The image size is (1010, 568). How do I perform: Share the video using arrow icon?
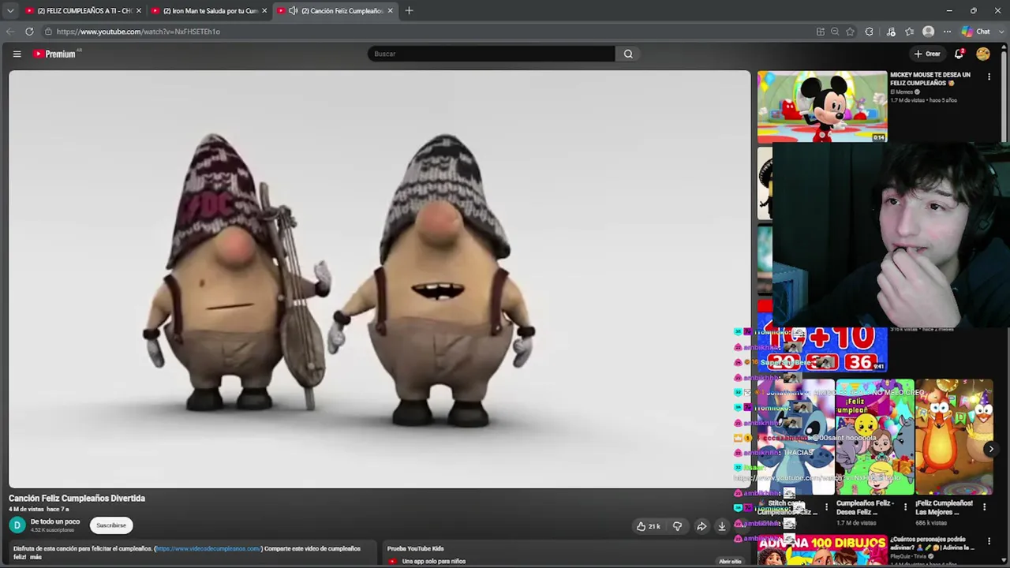tap(701, 526)
